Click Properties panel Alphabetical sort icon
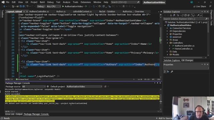 pyautogui.click(x=168, y=72)
